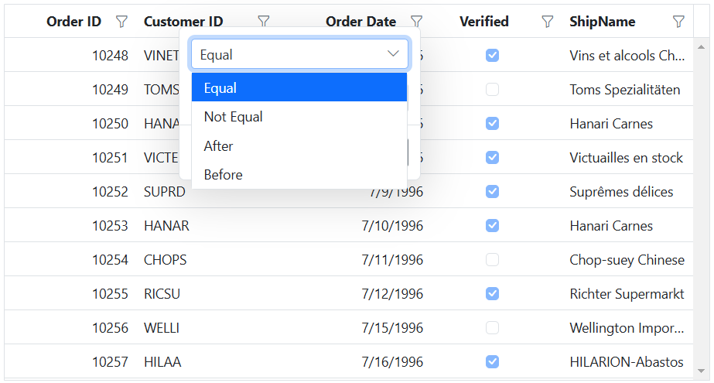Select the Richter Supermarkt ship name cell
714x383 pixels.
626,294
